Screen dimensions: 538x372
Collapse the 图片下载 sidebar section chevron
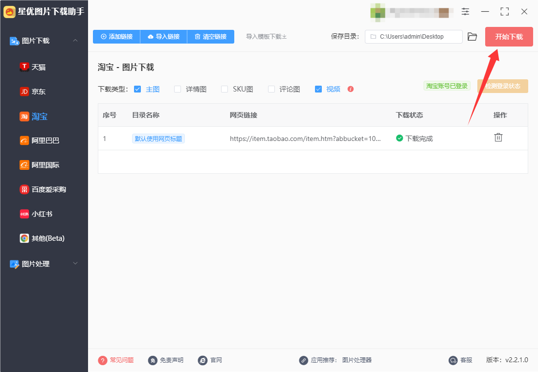pos(75,41)
